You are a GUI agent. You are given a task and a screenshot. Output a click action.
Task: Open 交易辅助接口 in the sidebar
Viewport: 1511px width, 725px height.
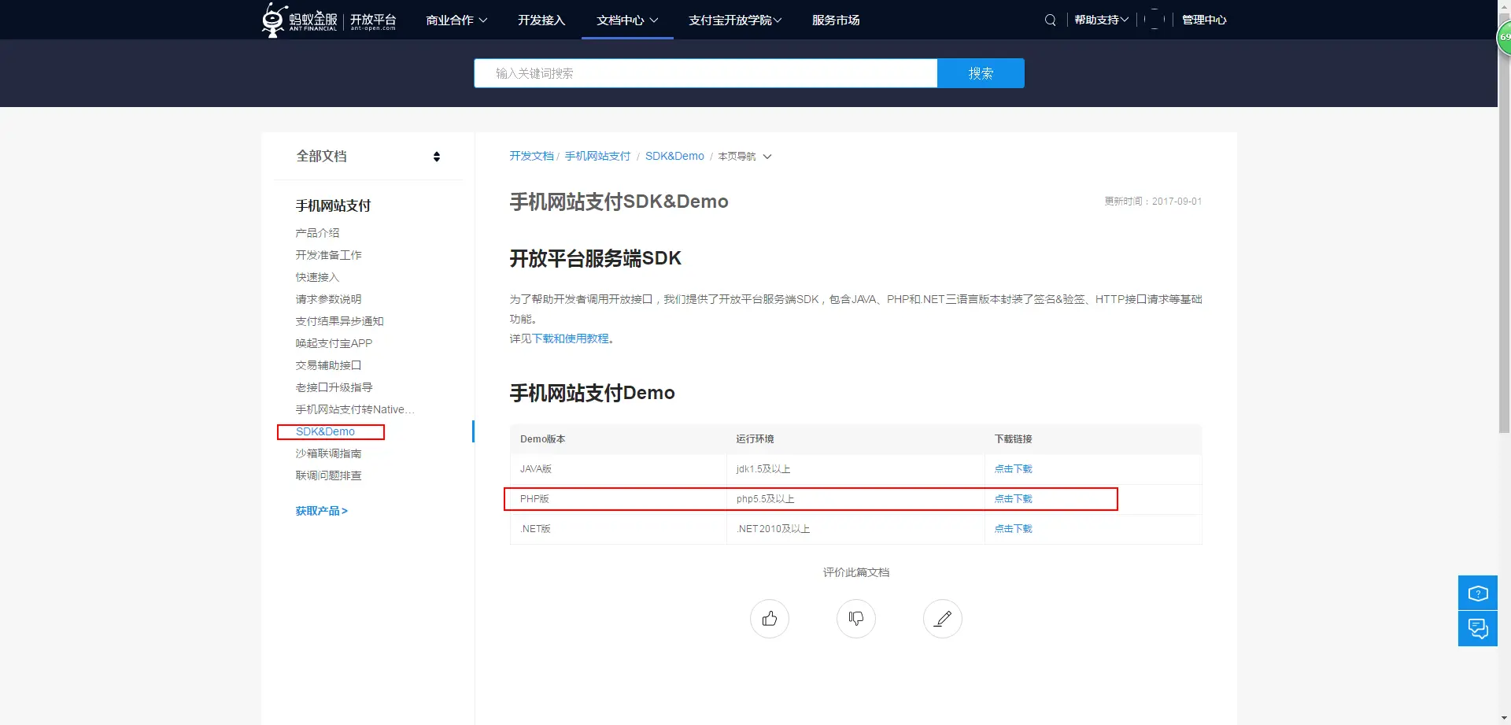pos(328,365)
